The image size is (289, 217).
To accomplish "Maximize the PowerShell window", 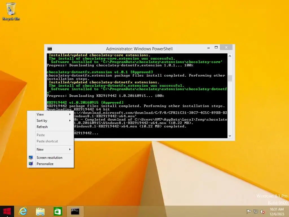I will coord(216,47).
